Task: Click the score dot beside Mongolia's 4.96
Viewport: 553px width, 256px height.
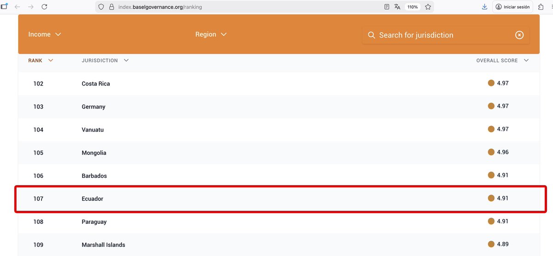Action: 491,152
